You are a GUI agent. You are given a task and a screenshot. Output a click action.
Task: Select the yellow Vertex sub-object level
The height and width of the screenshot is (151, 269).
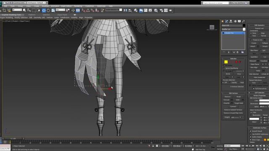[x=226, y=62]
